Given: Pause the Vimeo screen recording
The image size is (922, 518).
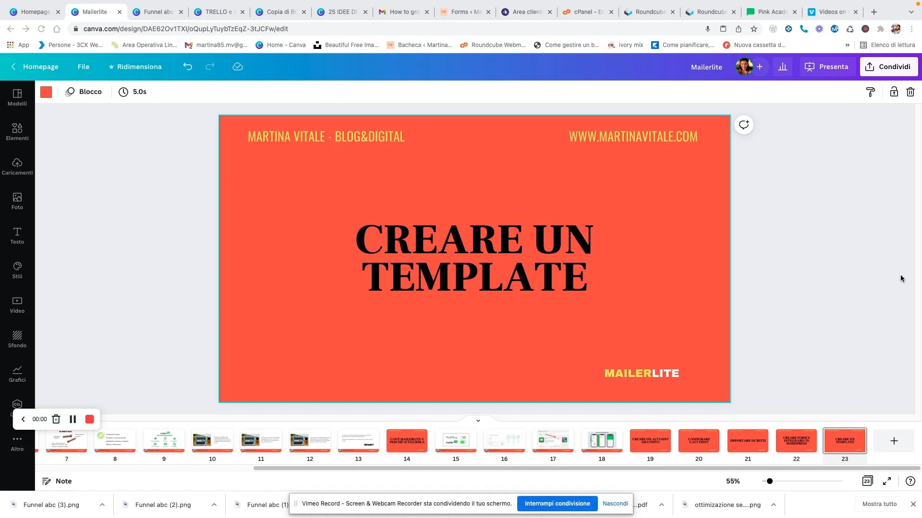Looking at the screenshot, I should 73,419.
